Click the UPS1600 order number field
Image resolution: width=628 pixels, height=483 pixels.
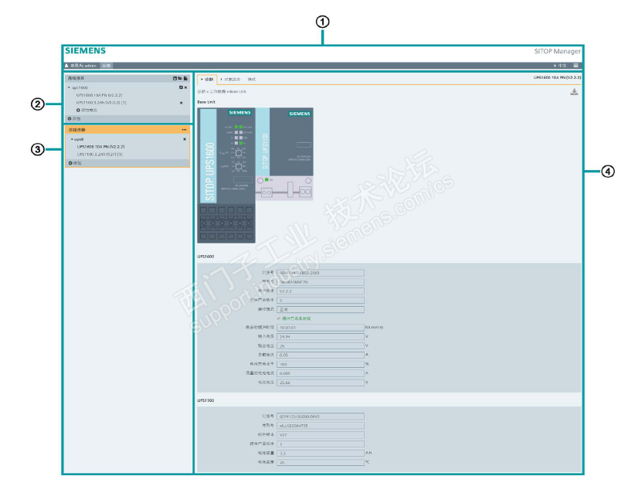[321, 273]
